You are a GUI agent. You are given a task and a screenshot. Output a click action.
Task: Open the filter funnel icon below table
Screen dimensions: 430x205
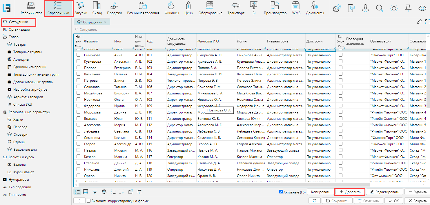pos(95,192)
